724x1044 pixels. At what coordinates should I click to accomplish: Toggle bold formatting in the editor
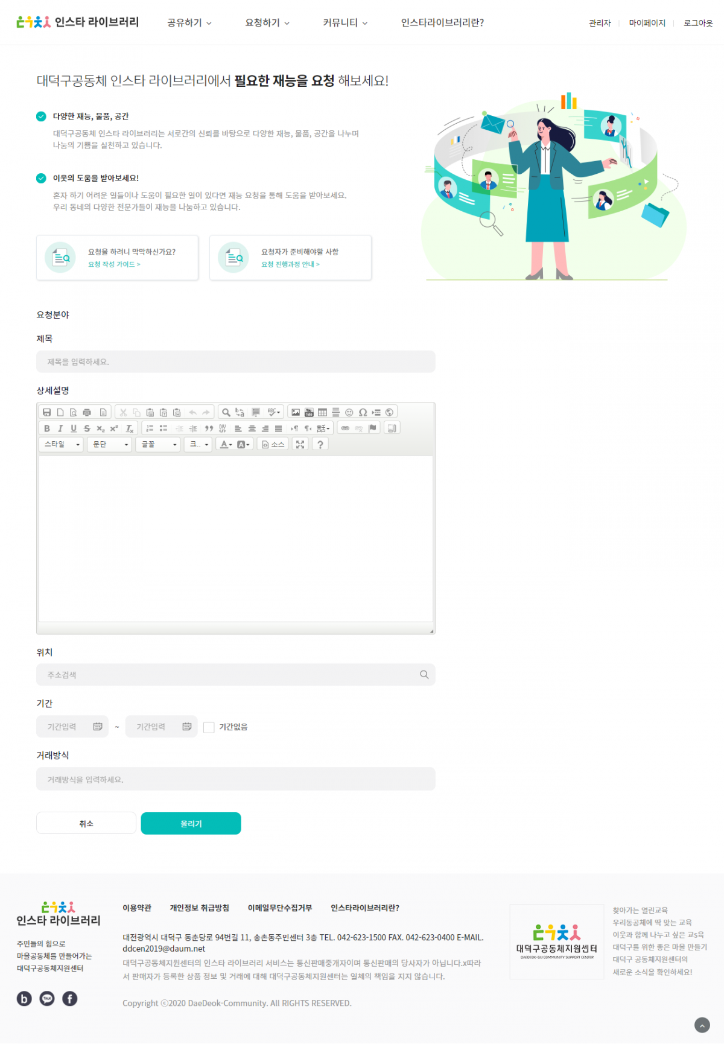(47, 428)
